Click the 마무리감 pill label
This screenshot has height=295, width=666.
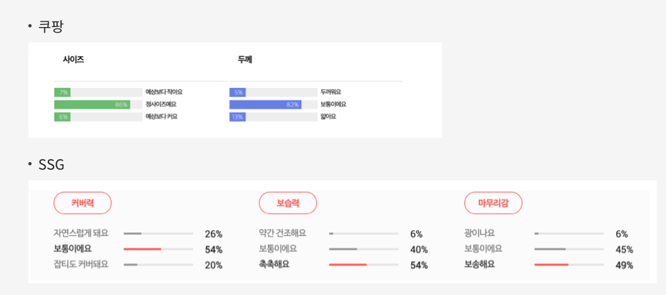(493, 203)
